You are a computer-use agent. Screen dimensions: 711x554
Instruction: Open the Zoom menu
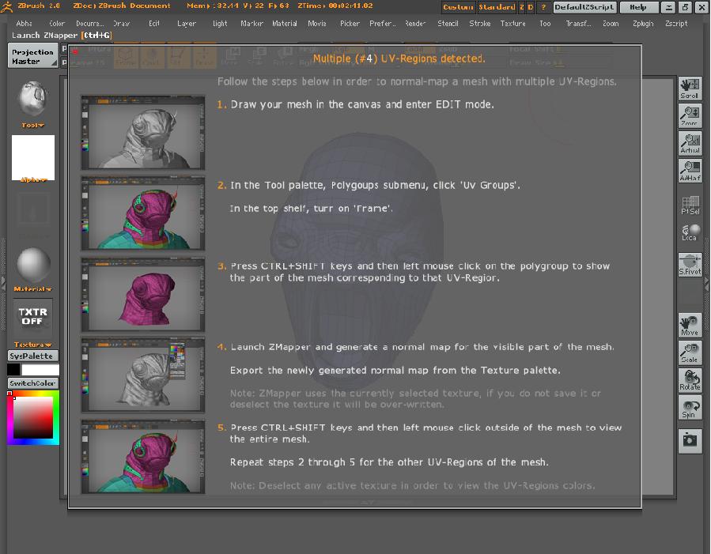coord(611,24)
